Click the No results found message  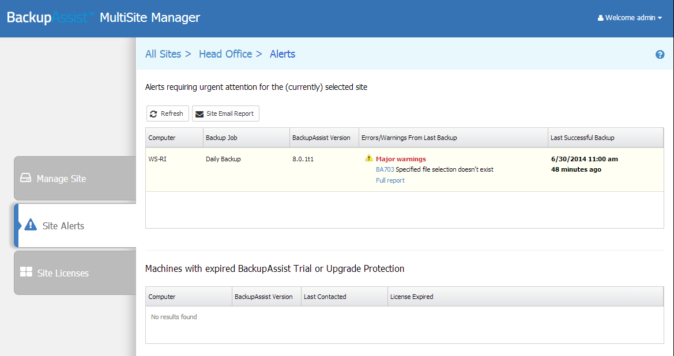click(x=174, y=317)
